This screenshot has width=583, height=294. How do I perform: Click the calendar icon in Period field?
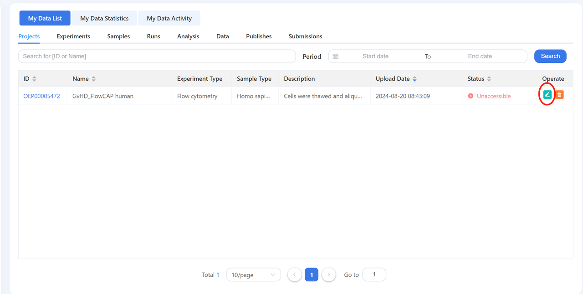click(336, 57)
